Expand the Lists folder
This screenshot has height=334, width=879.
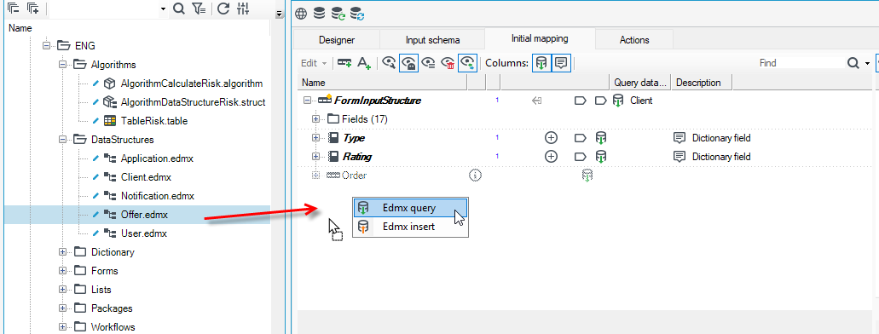coord(63,290)
